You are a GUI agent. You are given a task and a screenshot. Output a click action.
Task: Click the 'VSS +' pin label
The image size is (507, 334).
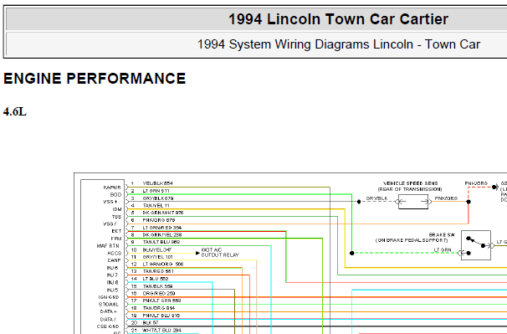(110, 202)
